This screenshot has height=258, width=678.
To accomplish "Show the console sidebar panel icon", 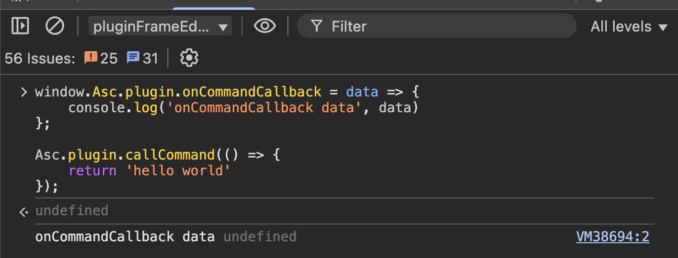I will click(x=20, y=26).
